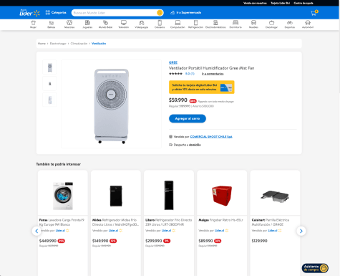The image size is (340, 276).
Task: Open the Libero Refrigerador product card image
Action: pyautogui.click(x=169, y=196)
